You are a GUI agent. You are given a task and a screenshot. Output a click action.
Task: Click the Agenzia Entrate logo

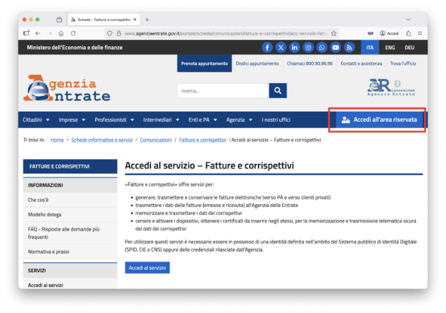(67, 88)
